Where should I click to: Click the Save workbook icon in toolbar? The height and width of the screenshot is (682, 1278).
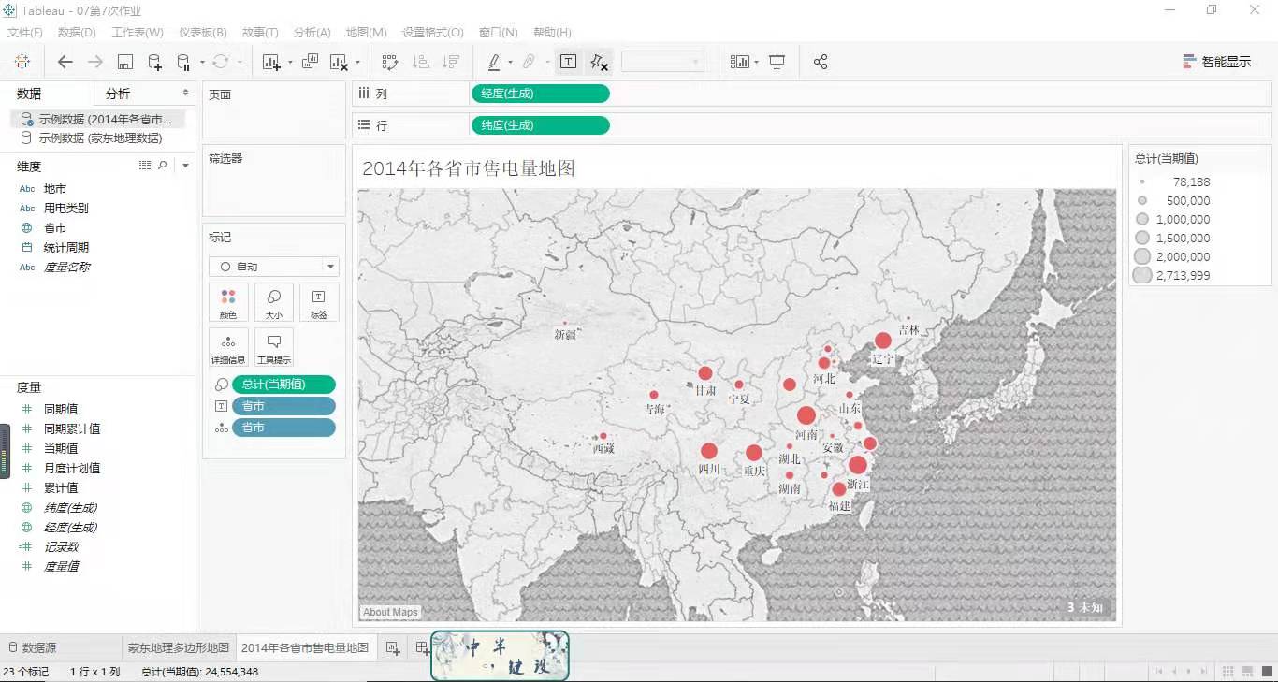pos(124,62)
